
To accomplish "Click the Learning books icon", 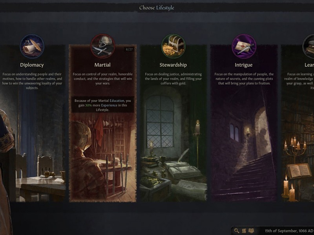I will (x=309, y=46).
